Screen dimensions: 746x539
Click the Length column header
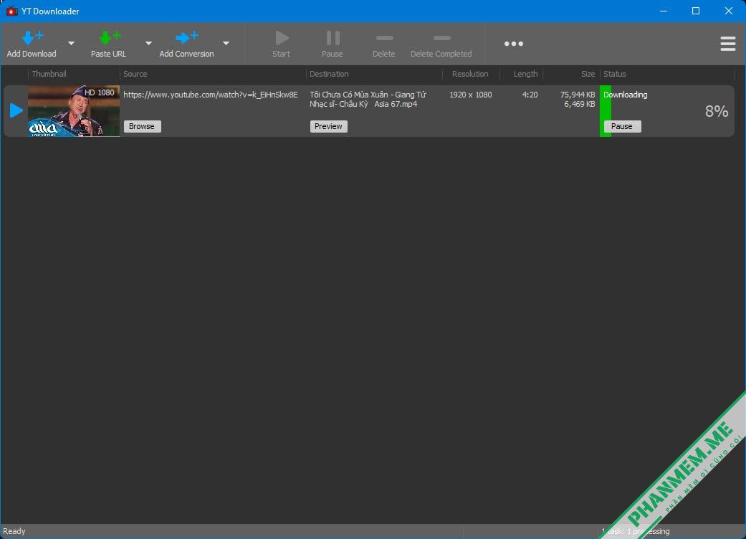525,74
